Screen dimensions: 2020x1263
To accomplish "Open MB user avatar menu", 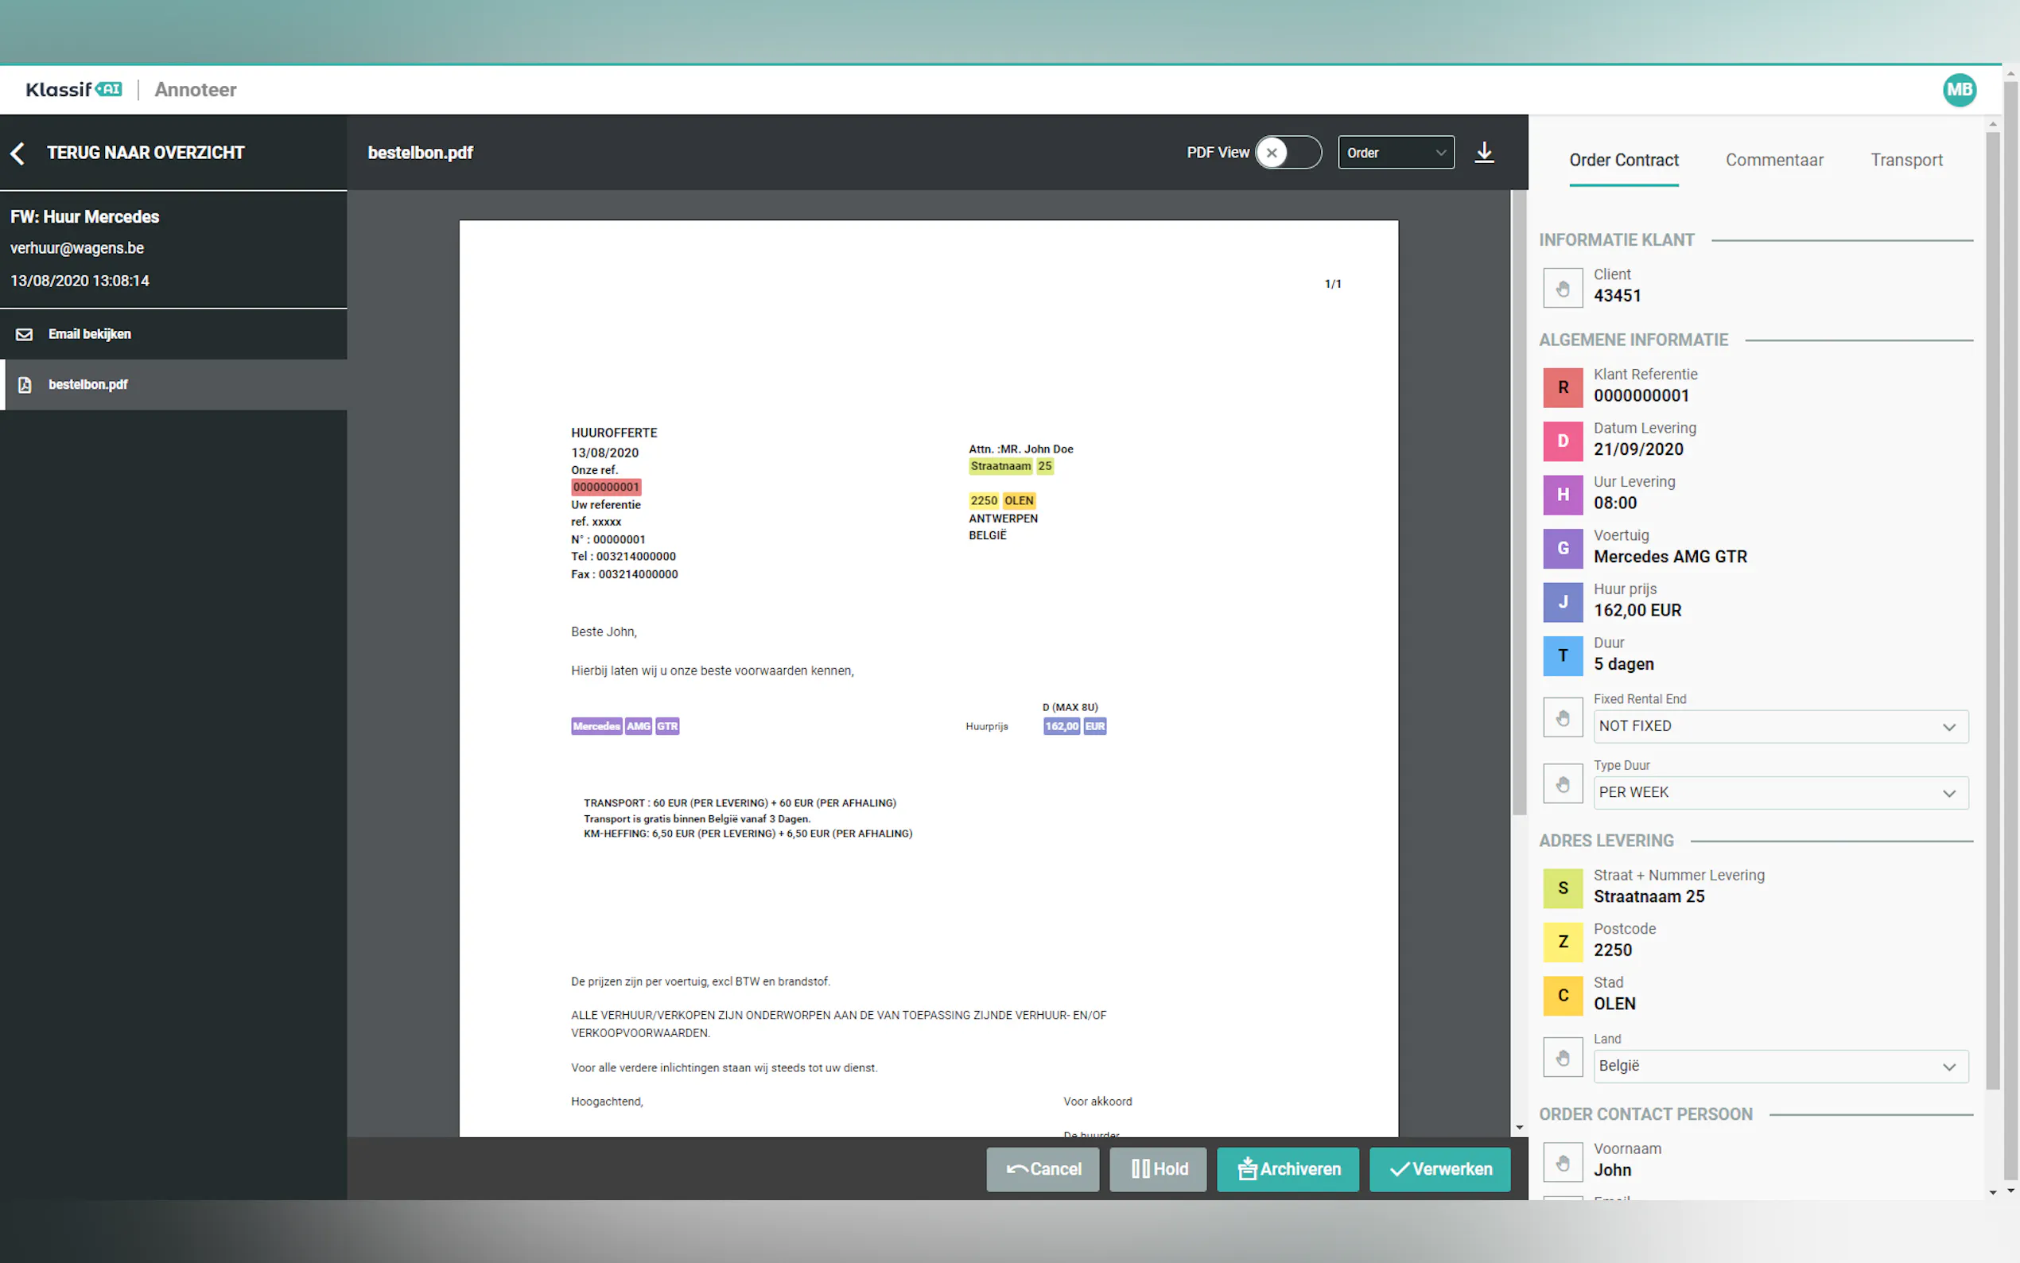I will [x=1958, y=89].
